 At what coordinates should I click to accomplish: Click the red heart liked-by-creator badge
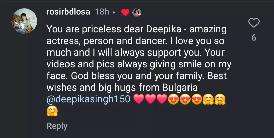coord(125,13)
